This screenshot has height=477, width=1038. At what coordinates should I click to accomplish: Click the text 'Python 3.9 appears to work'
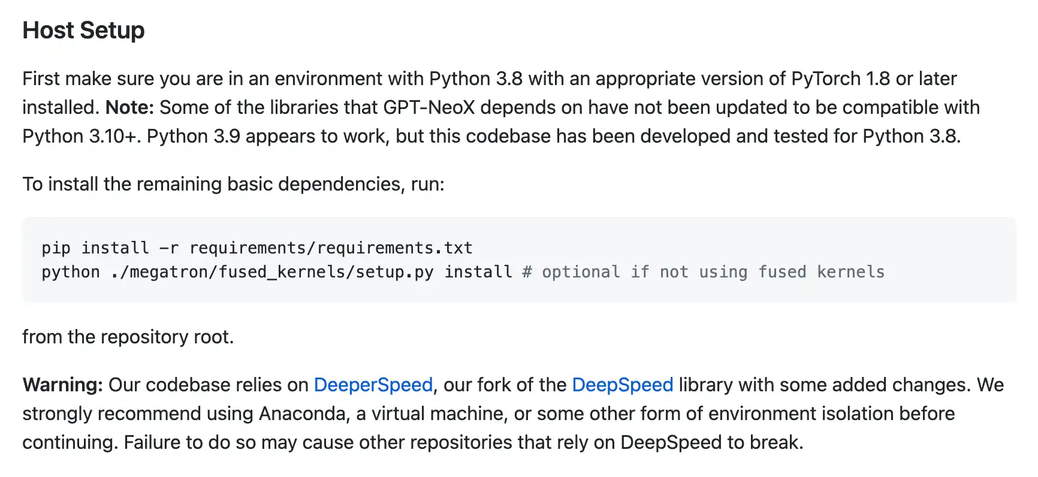click(x=267, y=136)
